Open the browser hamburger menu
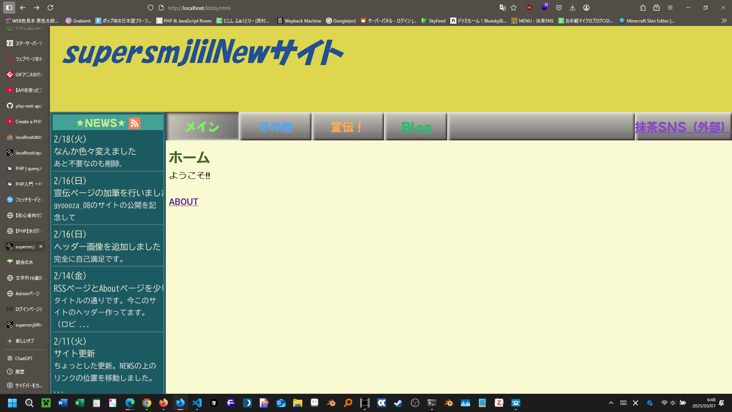The width and height of the screenshot is (732, 412). 670,8
